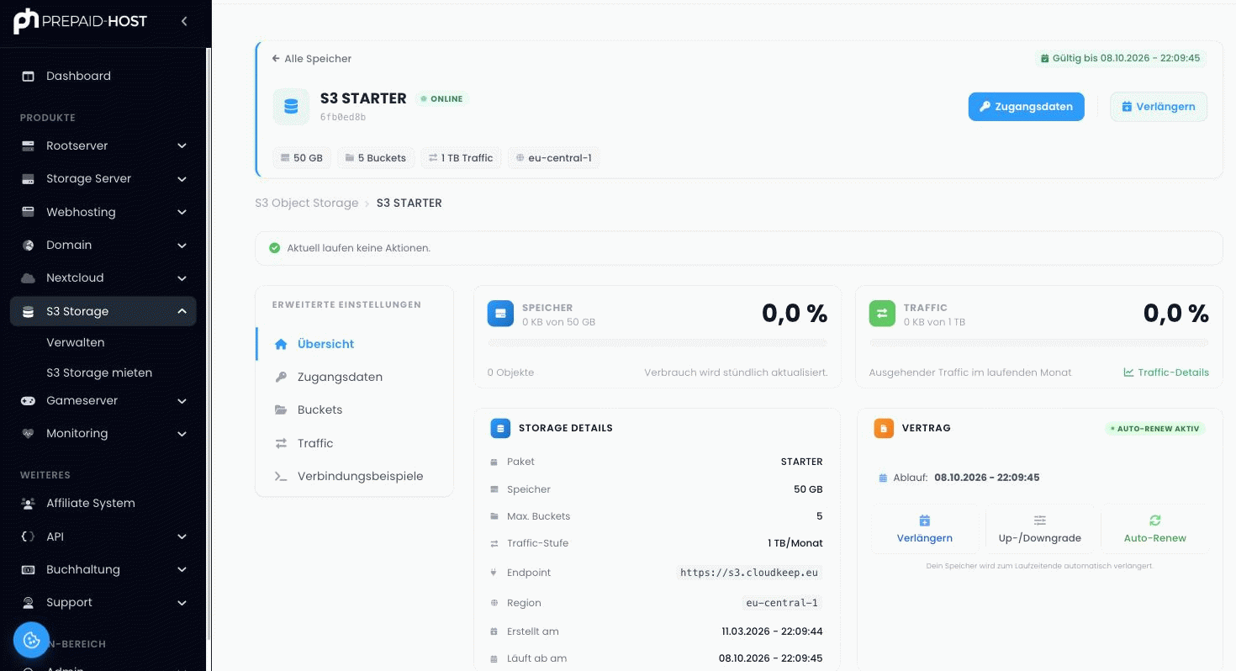Collapse the S3 Storage menu chevron
Viewport: 1236px width, 671px height.
tap(182, 311)
